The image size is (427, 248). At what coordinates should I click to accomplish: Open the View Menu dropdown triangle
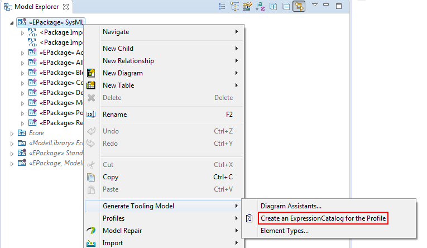[315, 5]
